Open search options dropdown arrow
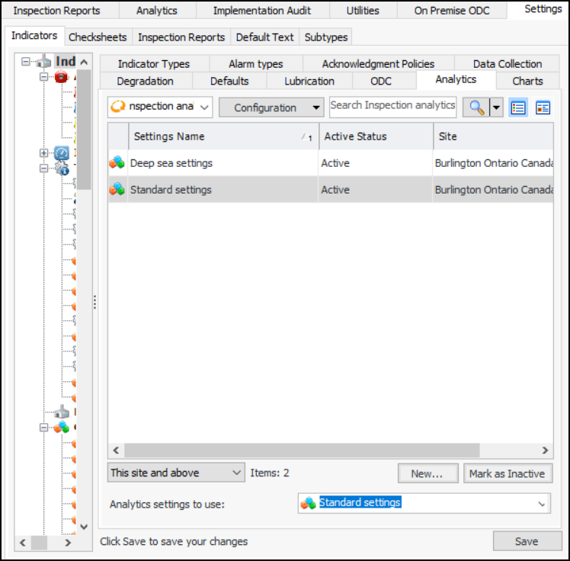Screen dimensions: 570x561 496,107
